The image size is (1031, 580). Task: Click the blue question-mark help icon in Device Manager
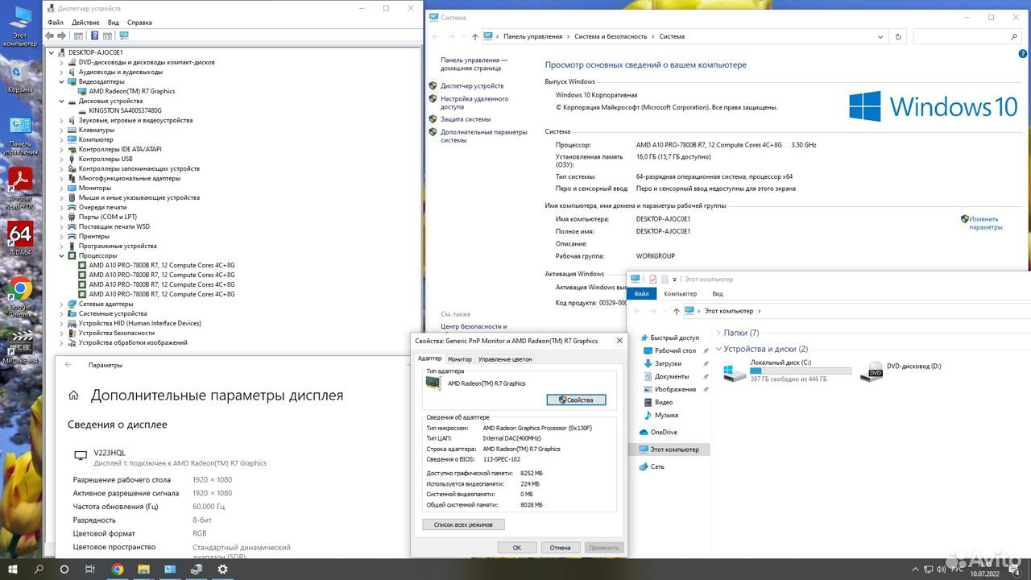tap(95, 35)
